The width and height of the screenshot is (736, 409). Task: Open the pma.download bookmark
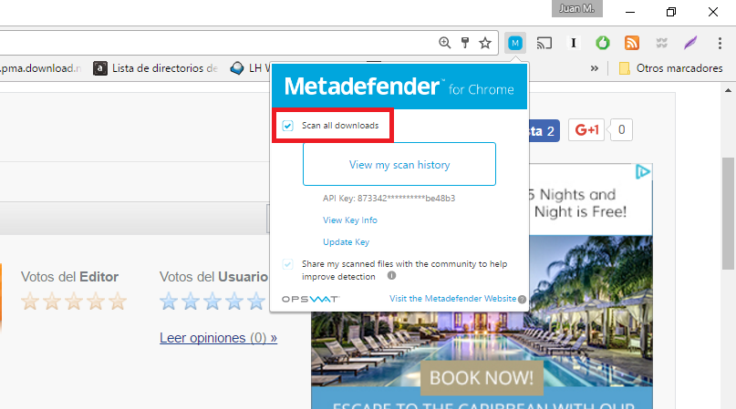point(40,68)
